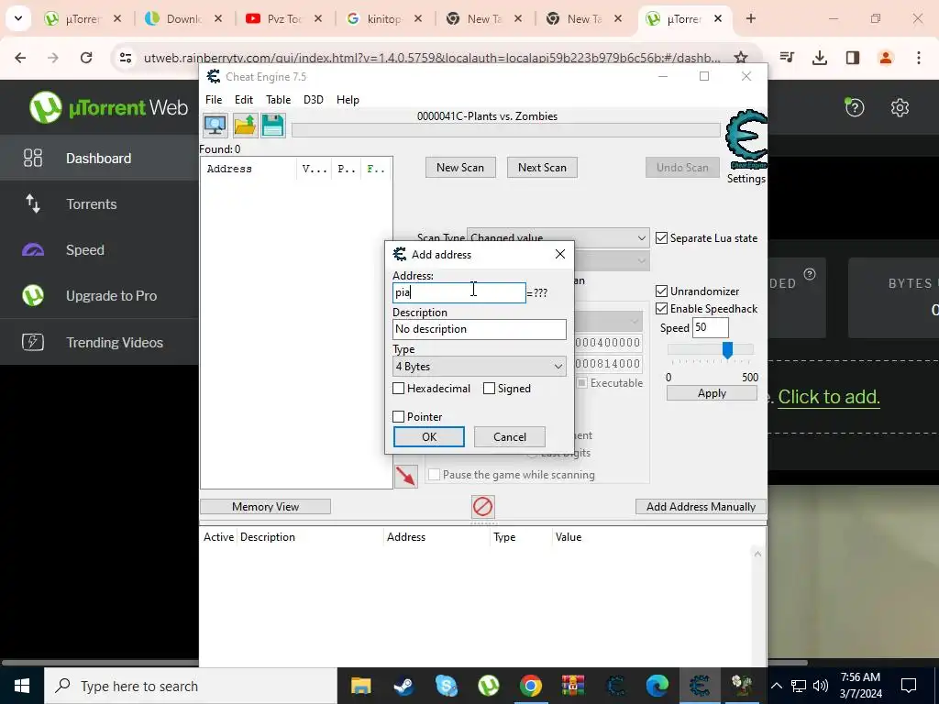The image size is (939, 704).
Task: Open the Edit menu in Cheat Engine
Action: coord(244,100)
